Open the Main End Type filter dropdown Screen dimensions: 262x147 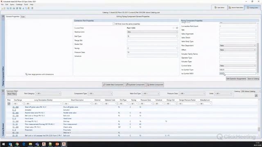pyautogui.click(x=151, y=94)
